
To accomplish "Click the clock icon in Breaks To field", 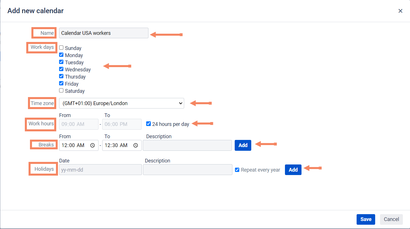I will click(x=136, y=145).
